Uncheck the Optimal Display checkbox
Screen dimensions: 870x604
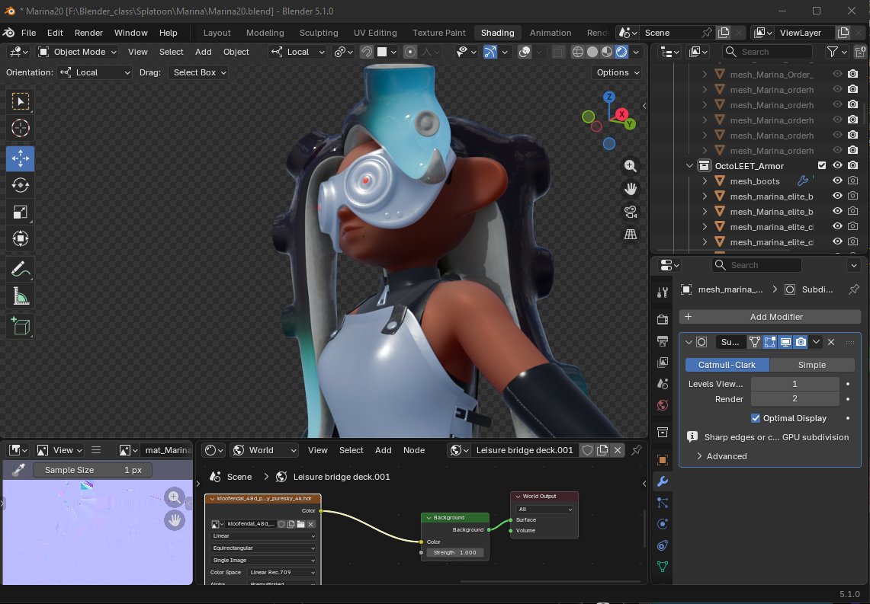755,418
